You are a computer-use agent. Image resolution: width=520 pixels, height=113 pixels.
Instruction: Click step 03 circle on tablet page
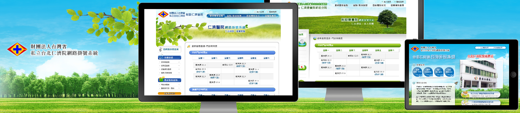439,72
